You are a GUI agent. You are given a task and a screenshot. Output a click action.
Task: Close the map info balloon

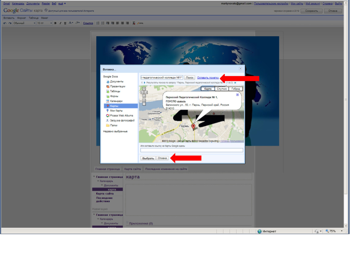click(238, 95)
